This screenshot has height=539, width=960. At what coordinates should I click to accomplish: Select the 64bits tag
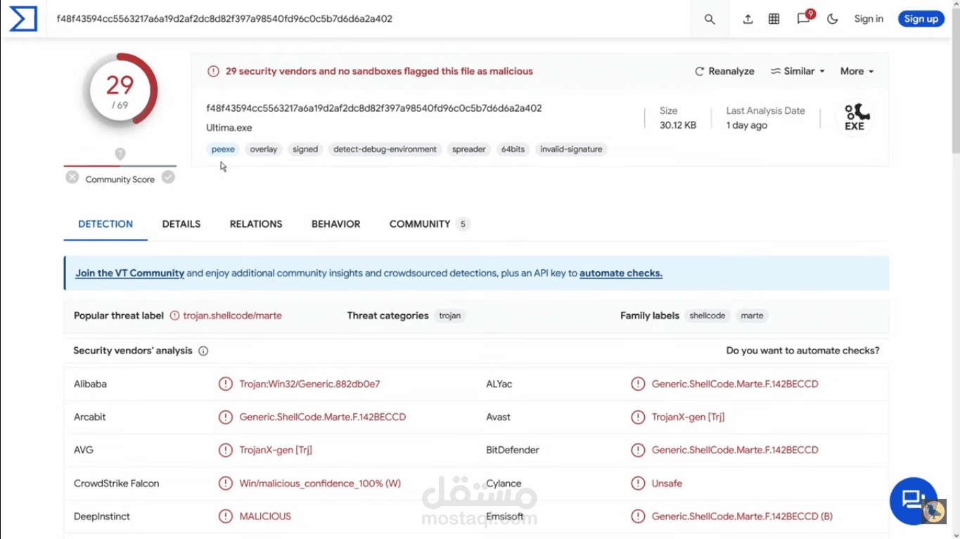(x=513, y=149)
